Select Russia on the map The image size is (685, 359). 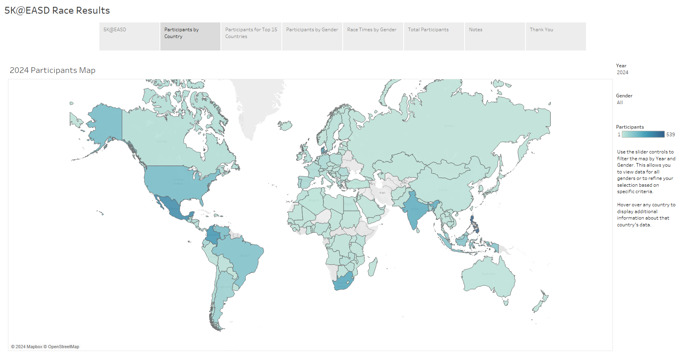pyautogui.click(x=449, y=128)
